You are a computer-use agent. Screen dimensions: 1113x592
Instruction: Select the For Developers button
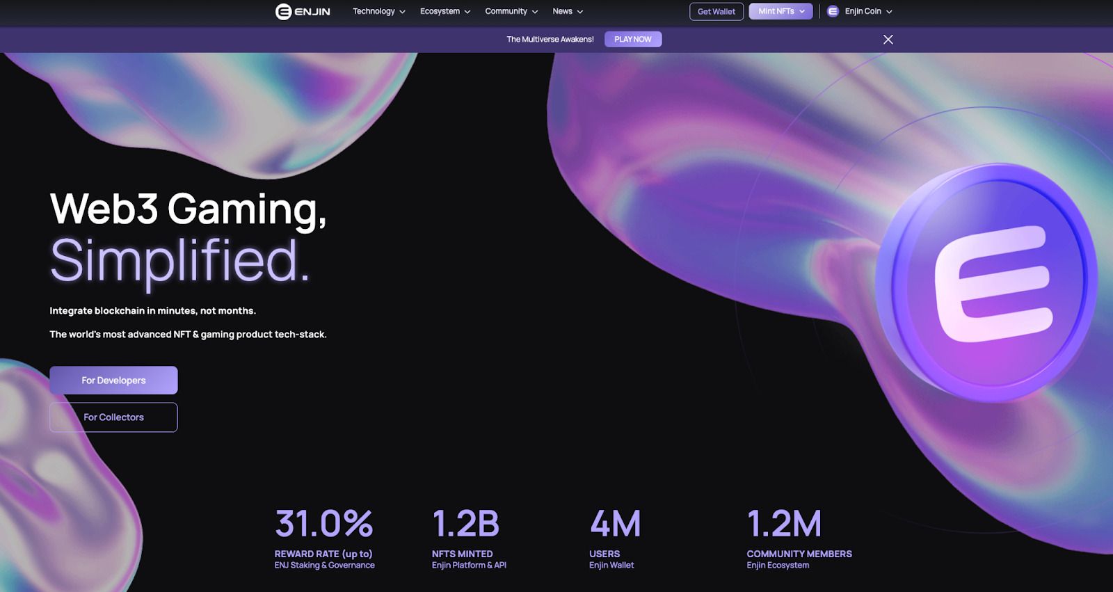click(113, 381)
